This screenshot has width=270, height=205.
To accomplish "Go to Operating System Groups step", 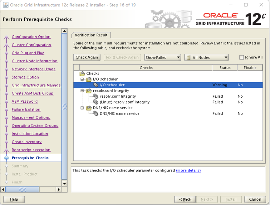I will 35,126.
